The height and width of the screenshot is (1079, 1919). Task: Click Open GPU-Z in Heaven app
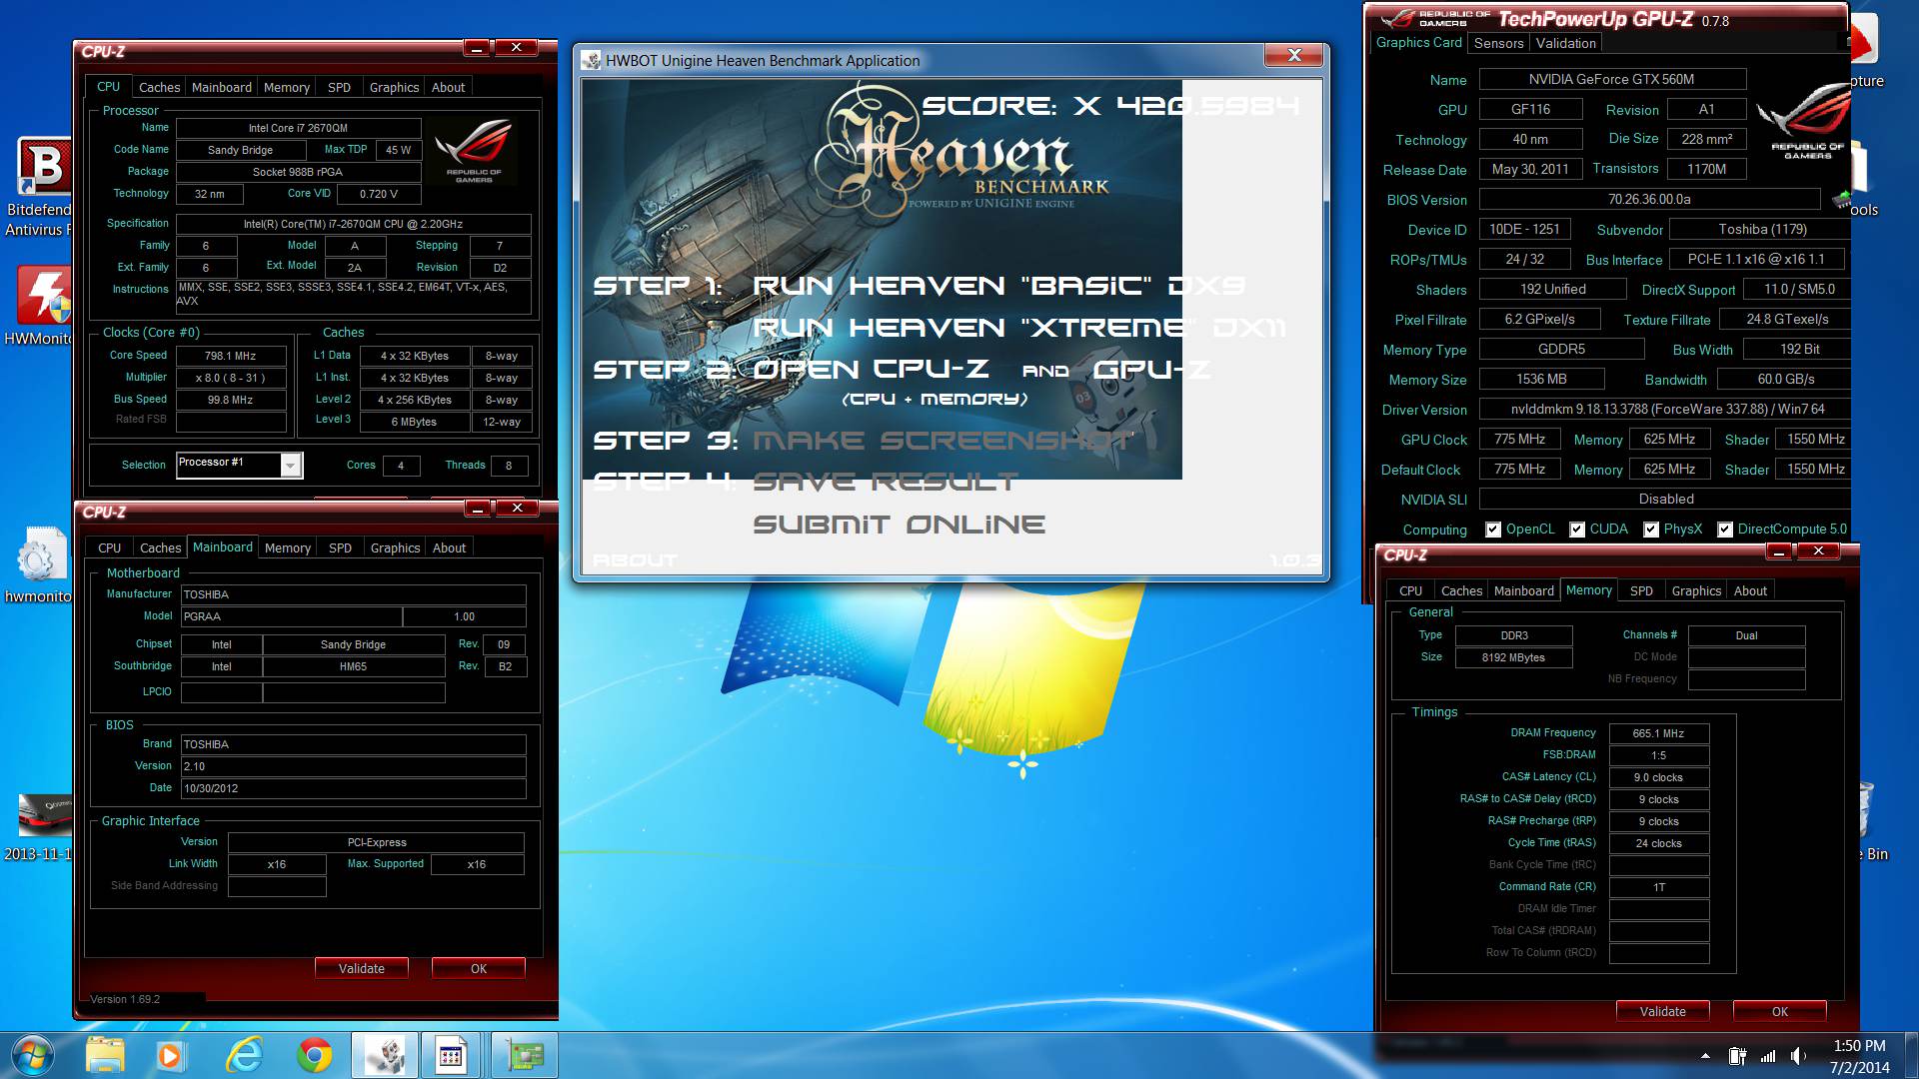click(x=1151, y=370)
